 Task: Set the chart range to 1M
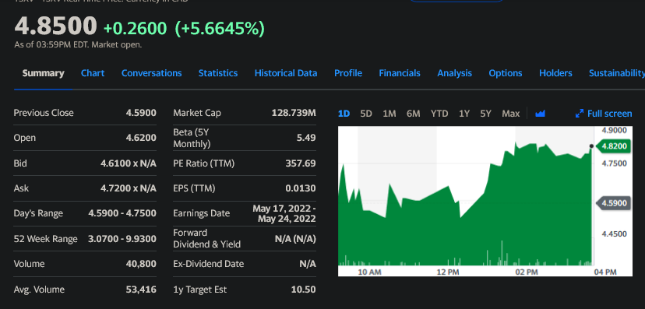coord(389,114)
